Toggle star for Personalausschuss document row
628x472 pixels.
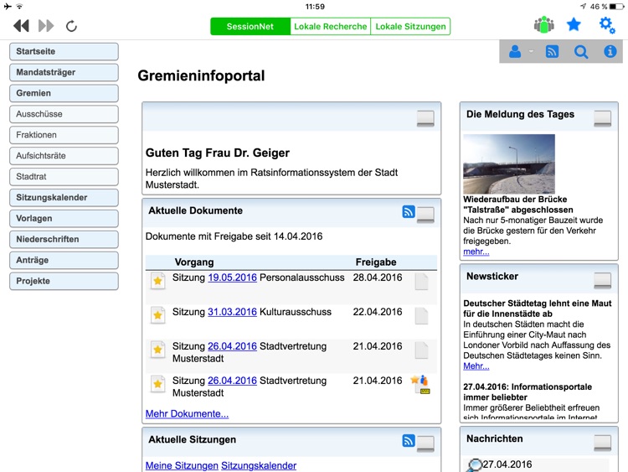[157, 281]
